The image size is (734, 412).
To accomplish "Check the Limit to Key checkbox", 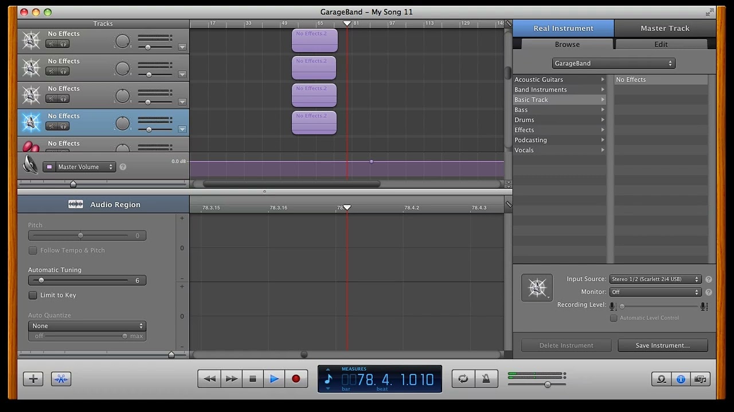I will pyautogui.click(x=33, y=295).
